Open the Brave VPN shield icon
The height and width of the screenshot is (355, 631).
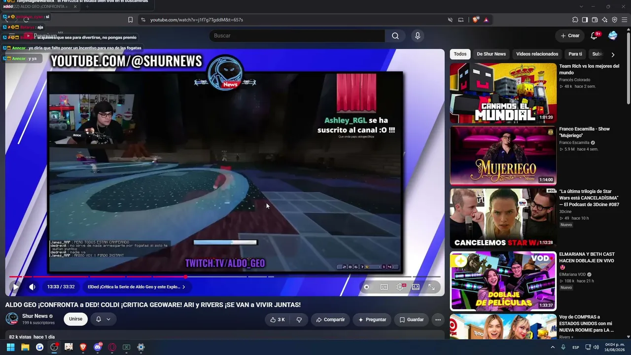coord(614,20)
